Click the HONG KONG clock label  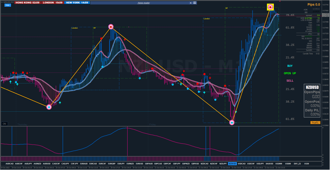27,3
